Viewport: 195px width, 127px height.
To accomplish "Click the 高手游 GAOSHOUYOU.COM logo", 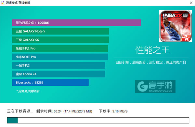I will tap(155, 86).
